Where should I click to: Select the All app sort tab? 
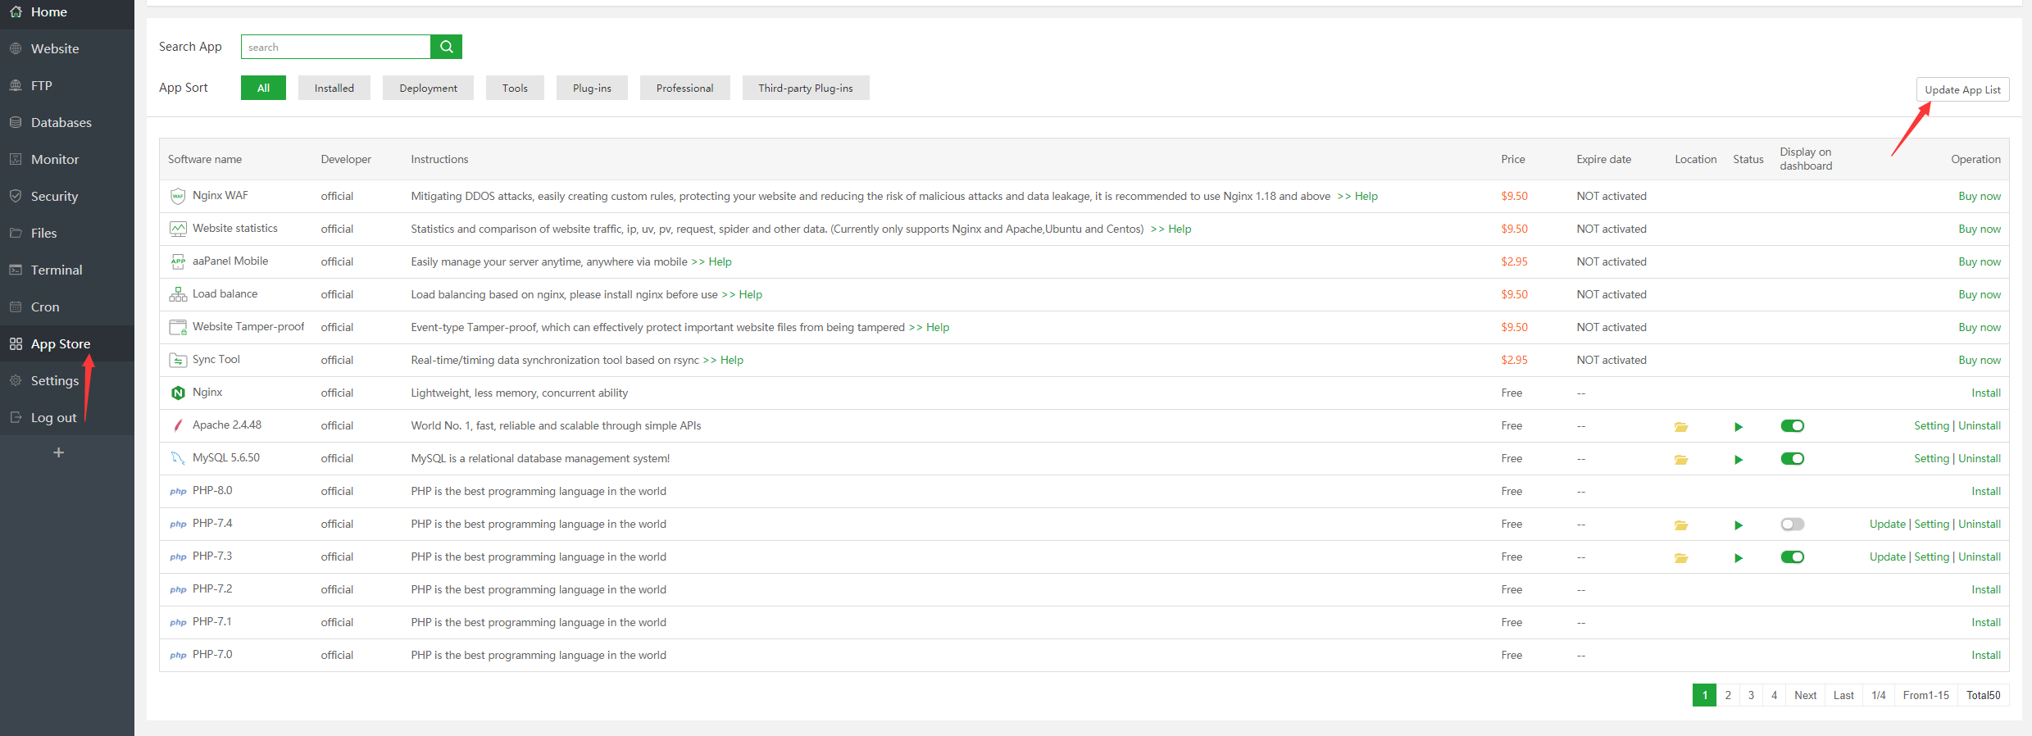pos(263,88)
